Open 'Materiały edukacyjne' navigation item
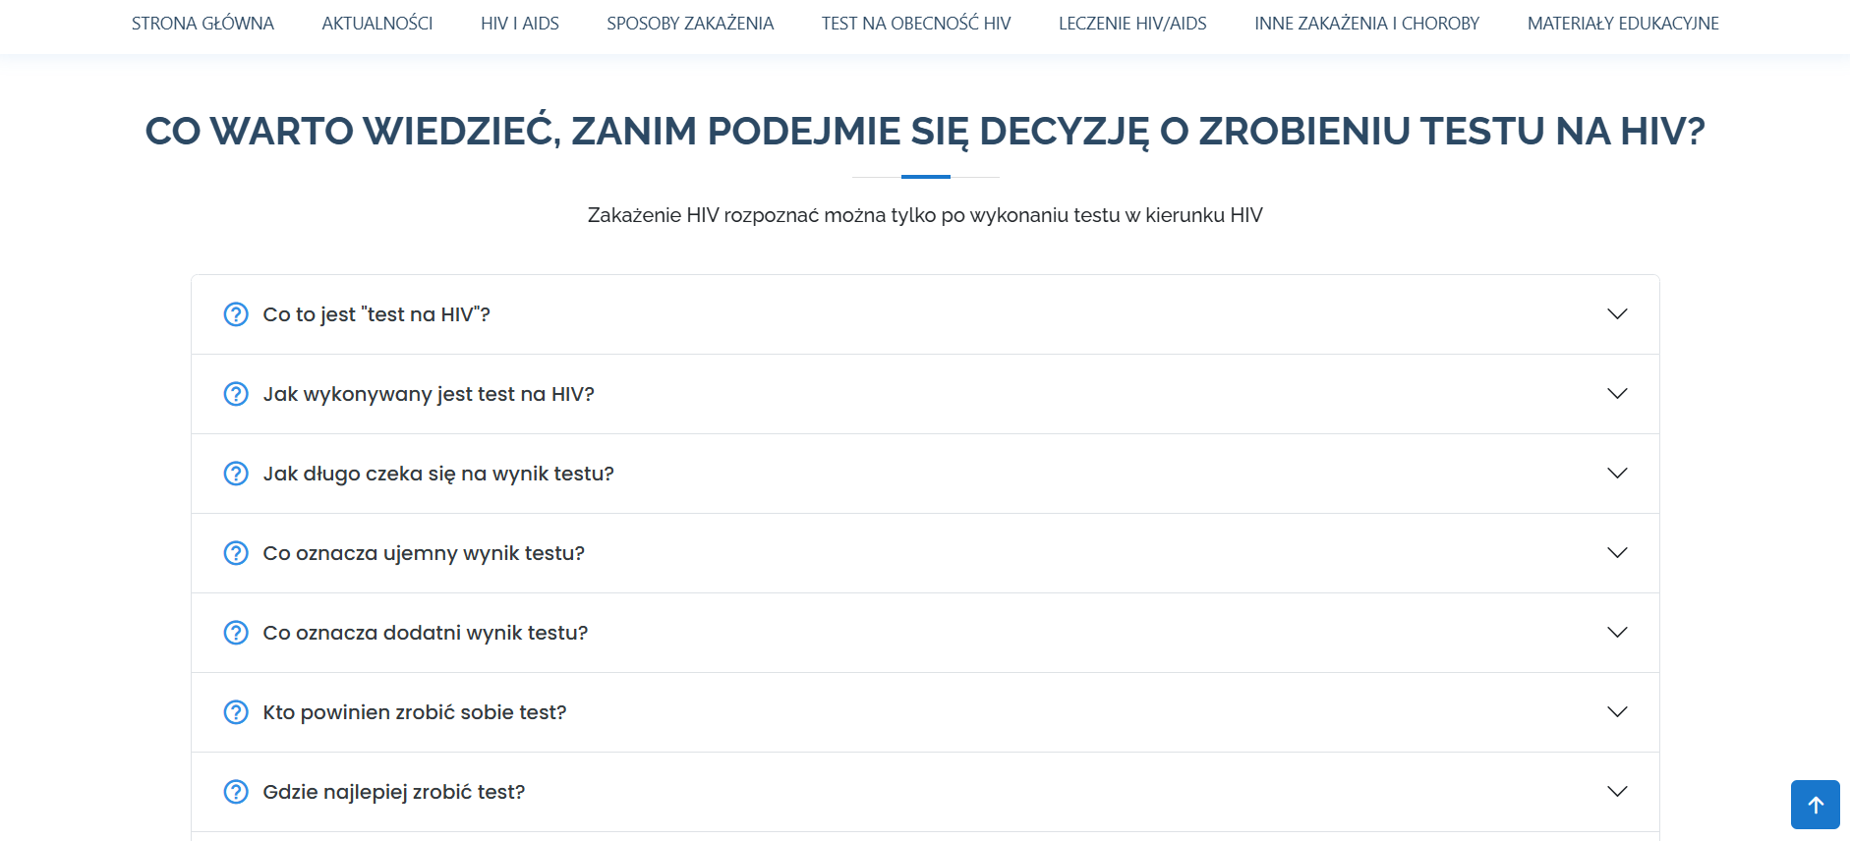 coord(1623,24)
